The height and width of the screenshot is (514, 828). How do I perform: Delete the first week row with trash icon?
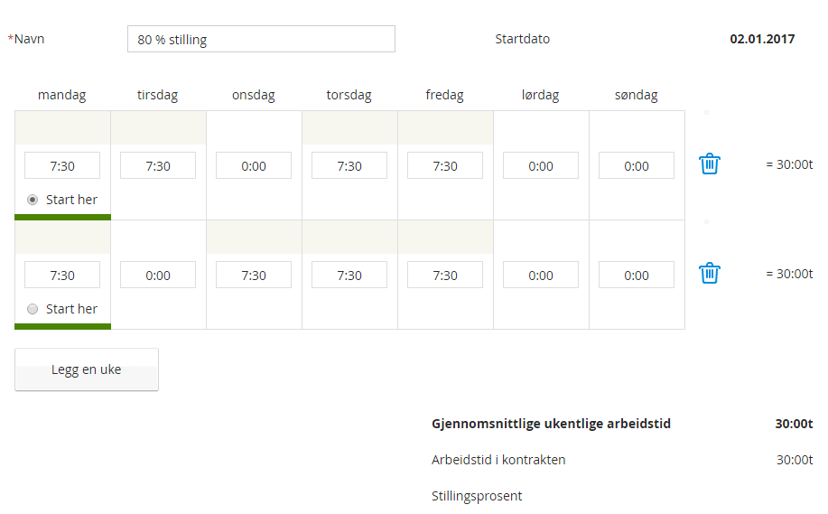(x=710, y=164)
